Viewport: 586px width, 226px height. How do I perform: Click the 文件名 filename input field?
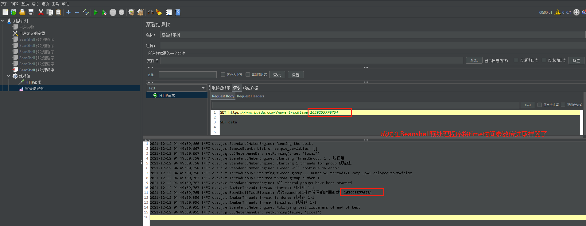(312, 60)
